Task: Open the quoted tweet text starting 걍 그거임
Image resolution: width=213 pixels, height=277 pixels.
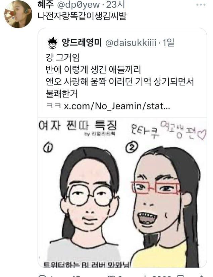Action: pos(120,76)
